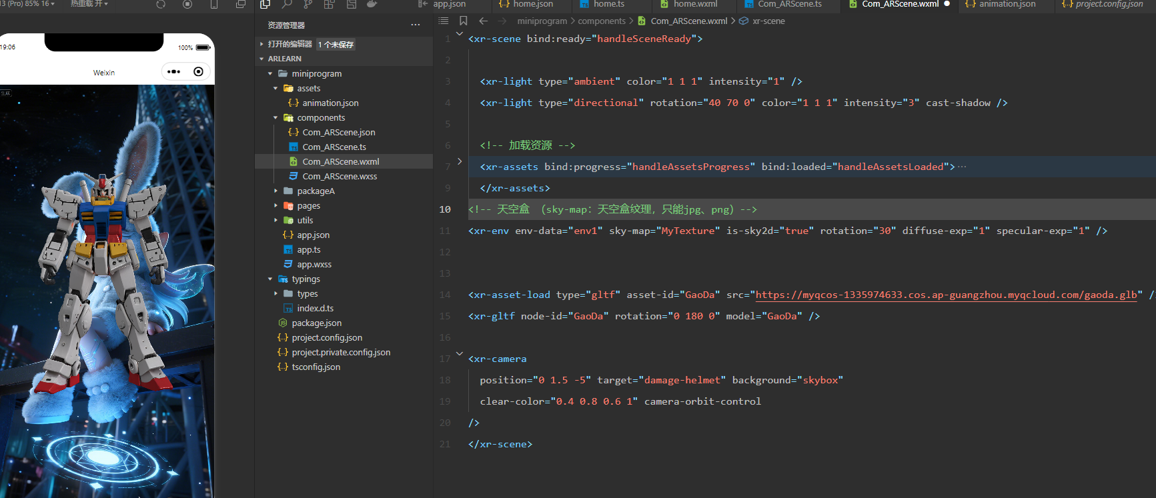Click the 1 个未保存 unsaved badge
Image resolution: width=1156 pixels, height=498 pixels.
coord(336,45)
